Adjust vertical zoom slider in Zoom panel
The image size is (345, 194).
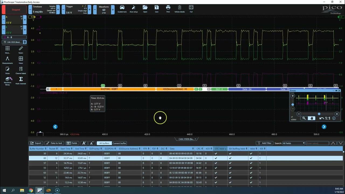tap(293, 104)
